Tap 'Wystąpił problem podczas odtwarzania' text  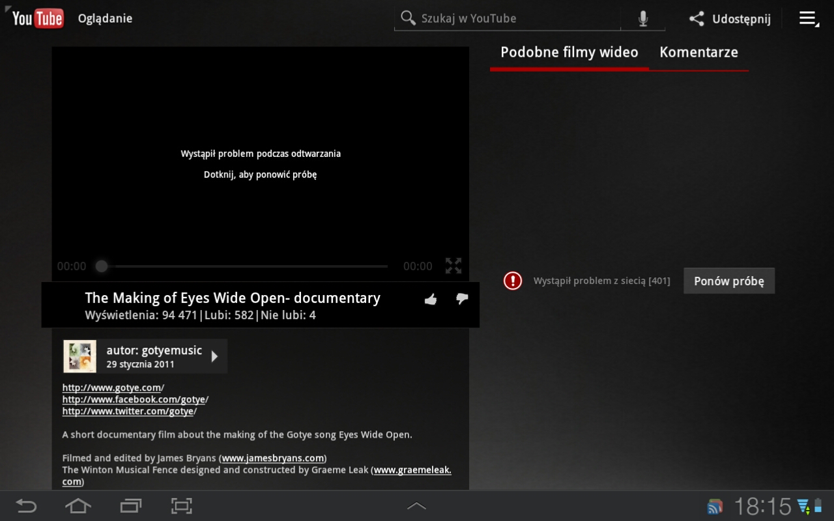click(261, 154)
